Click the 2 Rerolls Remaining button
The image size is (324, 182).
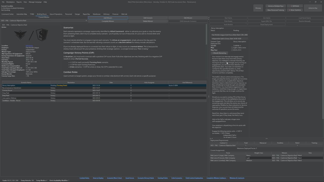[219, 53]
